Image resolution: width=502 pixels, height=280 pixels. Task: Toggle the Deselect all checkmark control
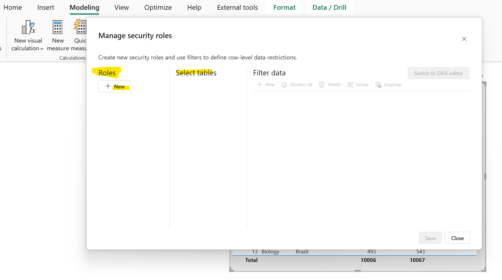pos(284,85)
